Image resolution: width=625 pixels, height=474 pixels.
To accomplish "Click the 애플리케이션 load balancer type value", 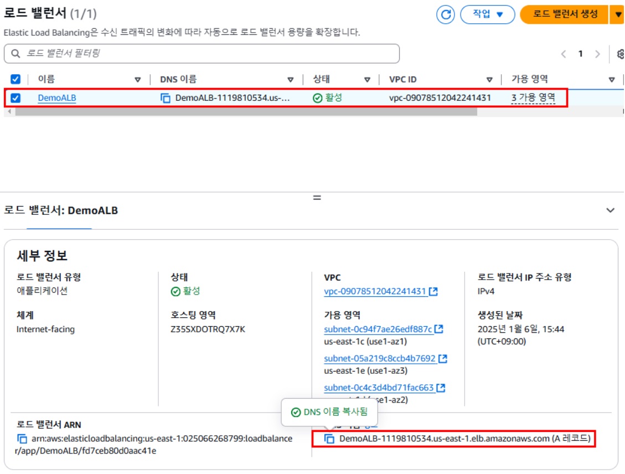I will tap(42, 291).
